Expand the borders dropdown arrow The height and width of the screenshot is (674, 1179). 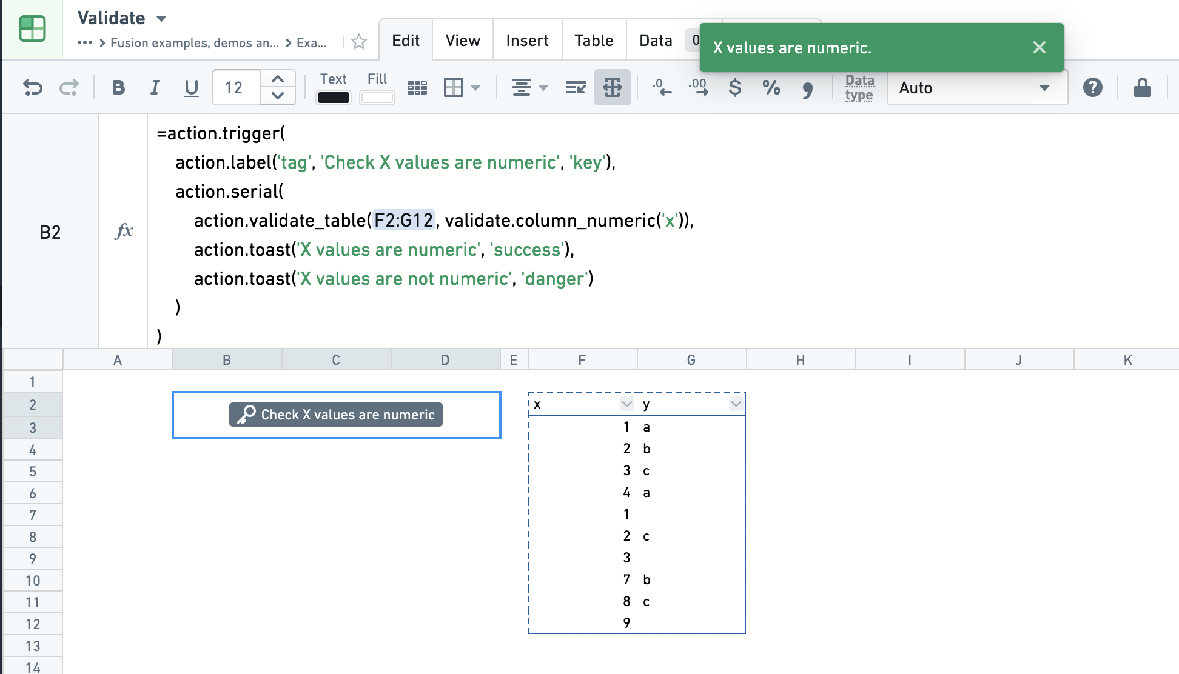tap(475, 88)
